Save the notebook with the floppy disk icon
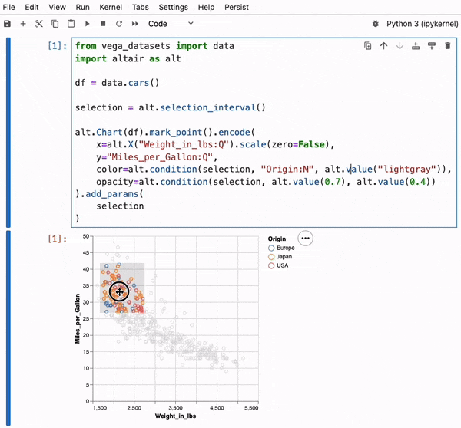The image size is (461, 428). click(8, 24)
